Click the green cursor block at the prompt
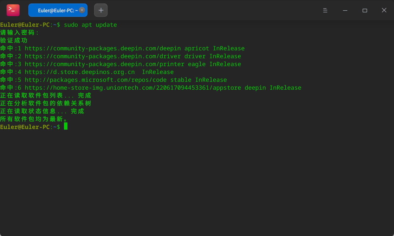Viewport: 394px width, 236px height. tap(66, 126)
